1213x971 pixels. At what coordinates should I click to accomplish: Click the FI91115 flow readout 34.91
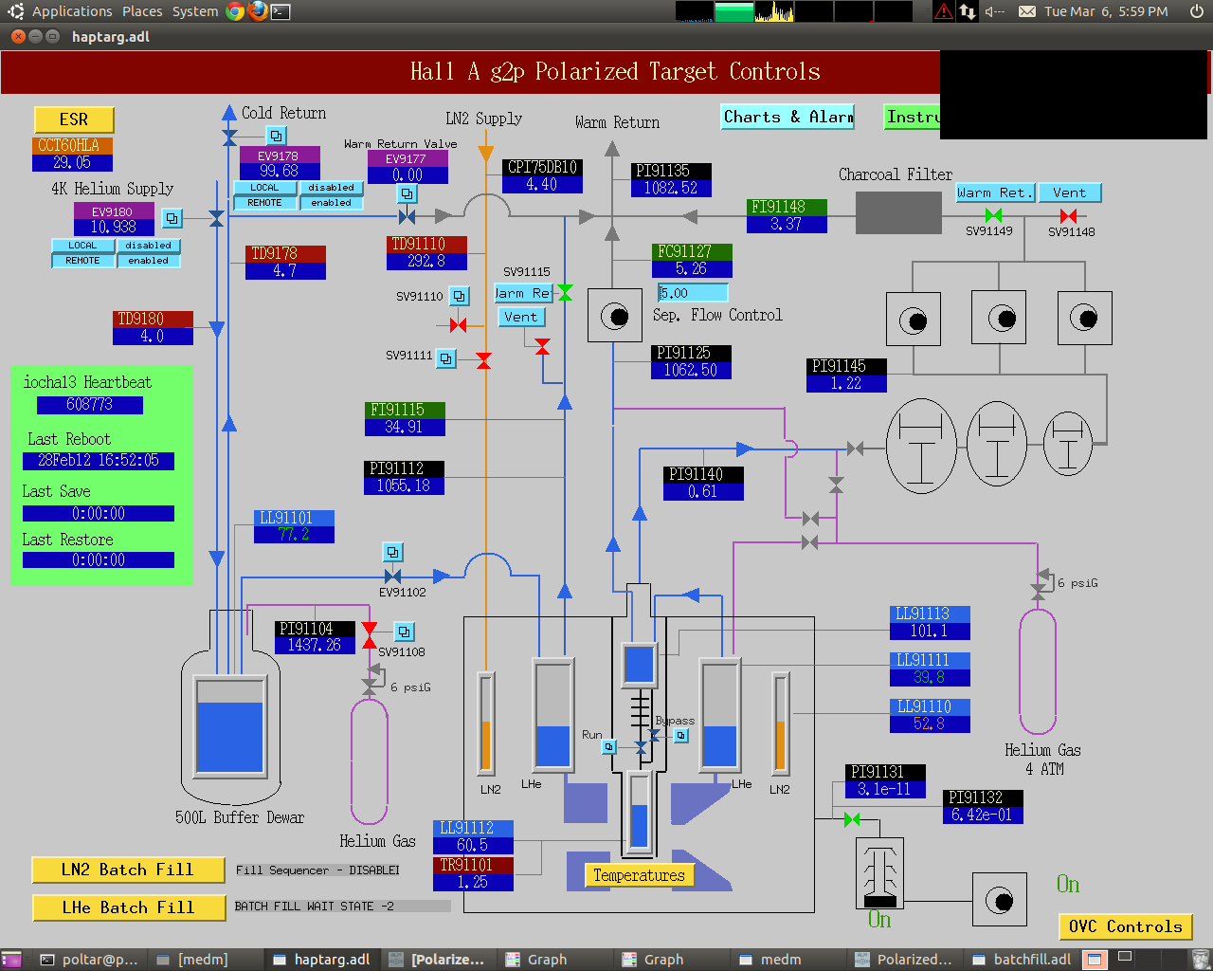[405, 427]
